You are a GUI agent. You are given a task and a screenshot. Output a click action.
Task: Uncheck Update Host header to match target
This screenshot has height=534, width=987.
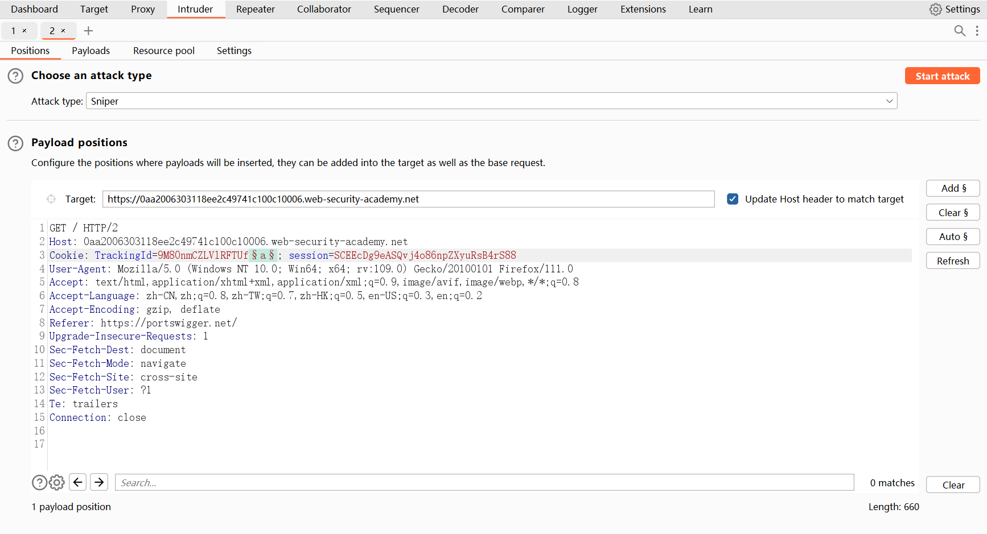(x=733, y=199)
